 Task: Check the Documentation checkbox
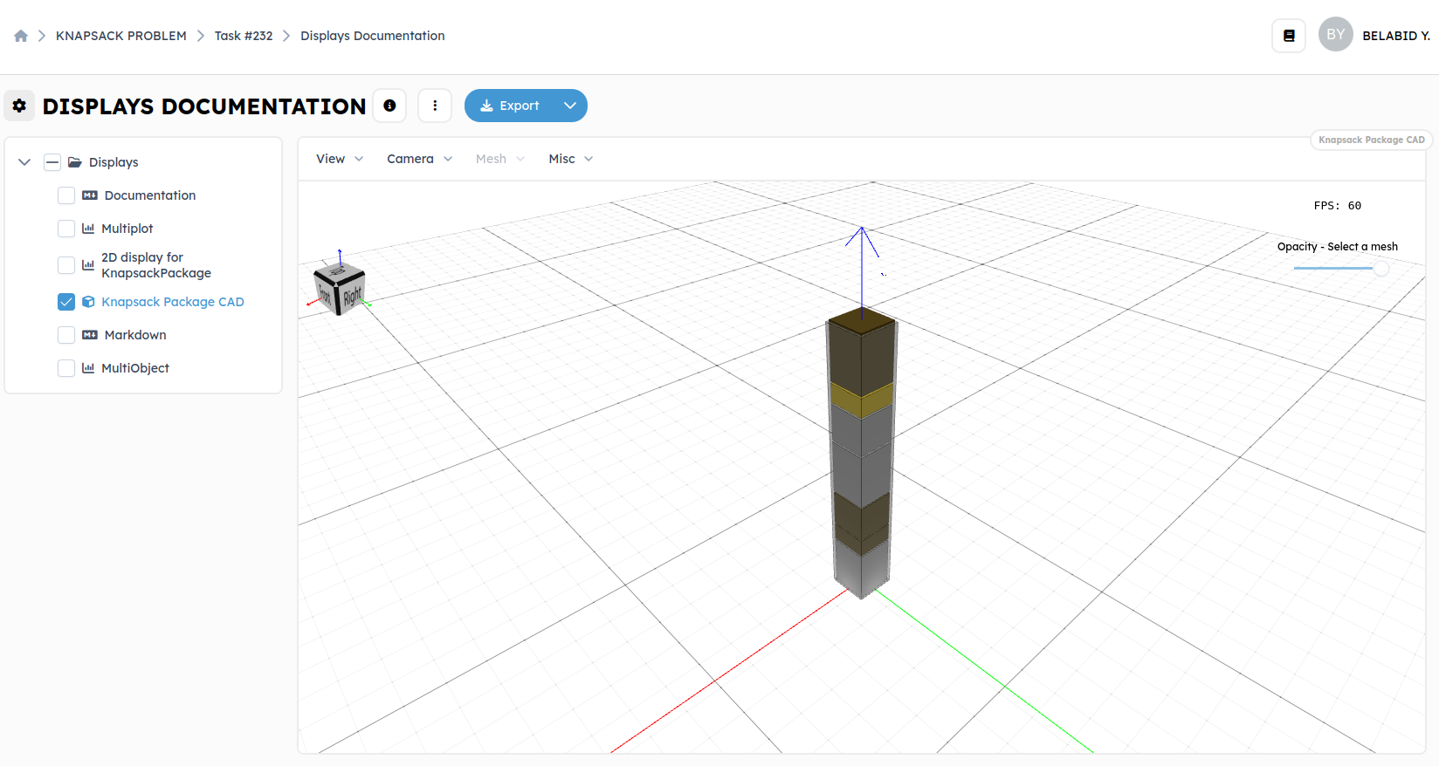pyautogui.click(x=66, y=195)
